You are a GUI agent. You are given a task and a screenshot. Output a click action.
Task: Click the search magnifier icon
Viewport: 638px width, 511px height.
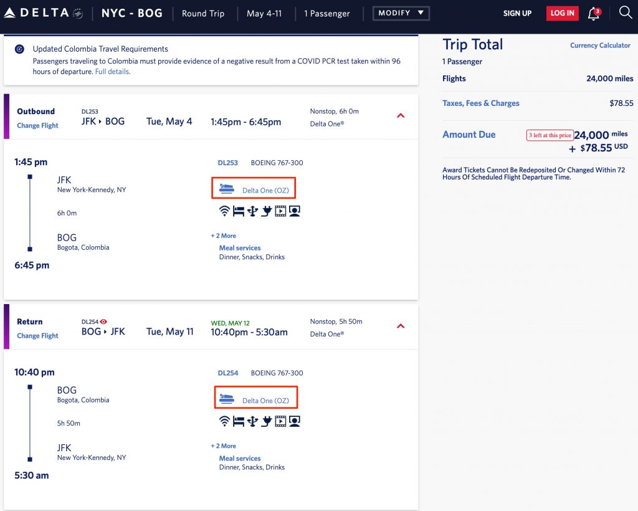[x=626, y=12]
